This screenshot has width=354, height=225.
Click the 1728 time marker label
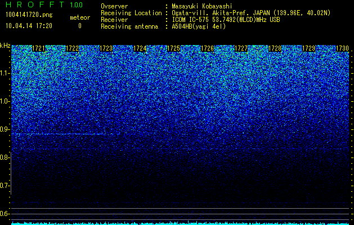click(x=275, y=48)
